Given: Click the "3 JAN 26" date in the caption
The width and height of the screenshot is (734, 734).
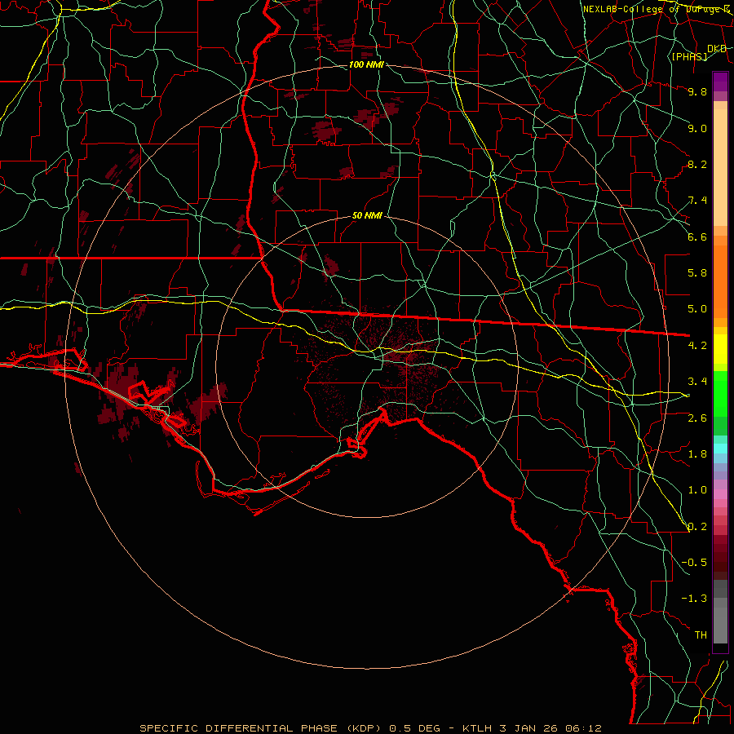Looking at the screenshot, I should [529, 728].
